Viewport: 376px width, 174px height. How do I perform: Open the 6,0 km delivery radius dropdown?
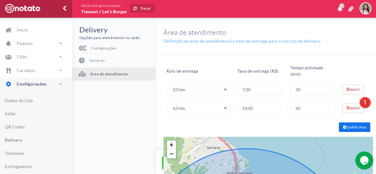(197, 108)
